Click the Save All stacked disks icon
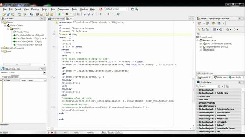The height and width of the screenshot is (137, 245). [38, 14]
